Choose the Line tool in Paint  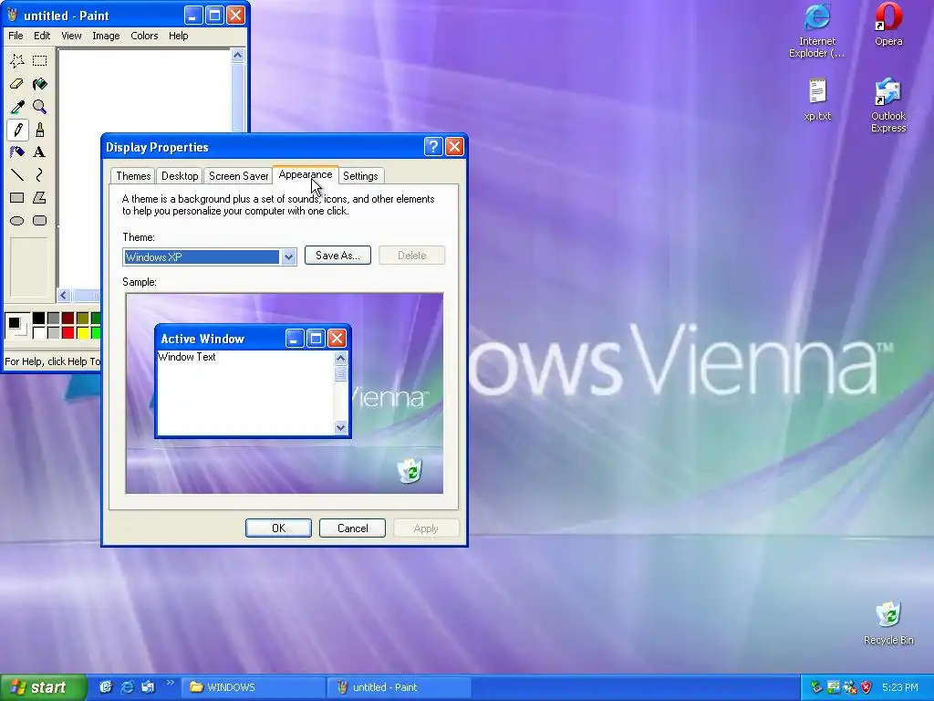click(x=16, y=174)
